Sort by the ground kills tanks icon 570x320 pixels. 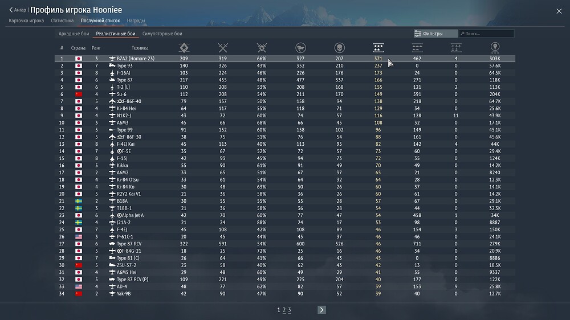pyautogui.click(x=417, y=48)
